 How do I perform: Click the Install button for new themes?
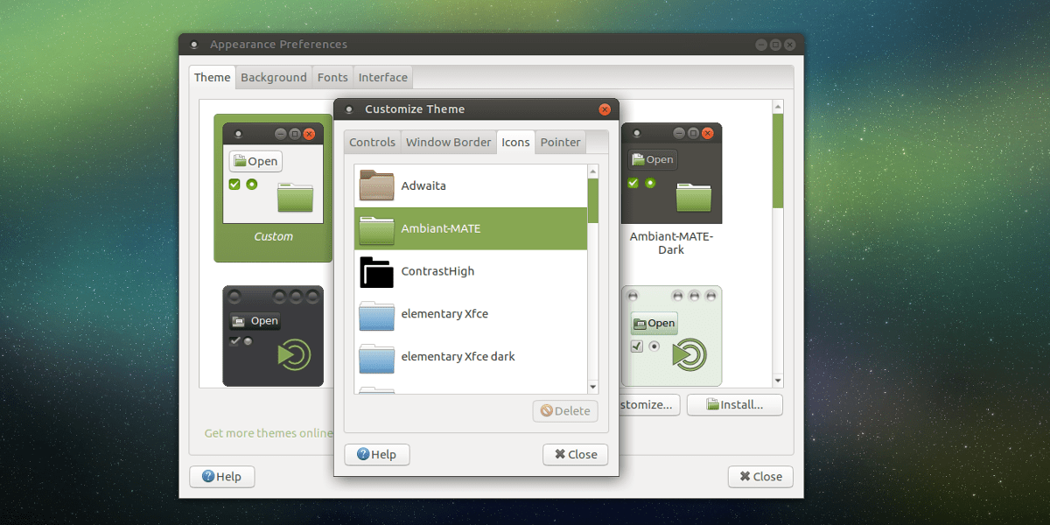[x=734, y=404]
